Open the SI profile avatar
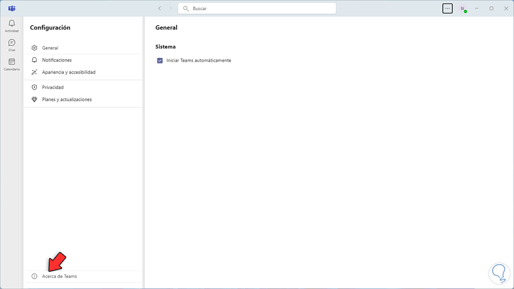The image size is (514, 289). point(463,9)
